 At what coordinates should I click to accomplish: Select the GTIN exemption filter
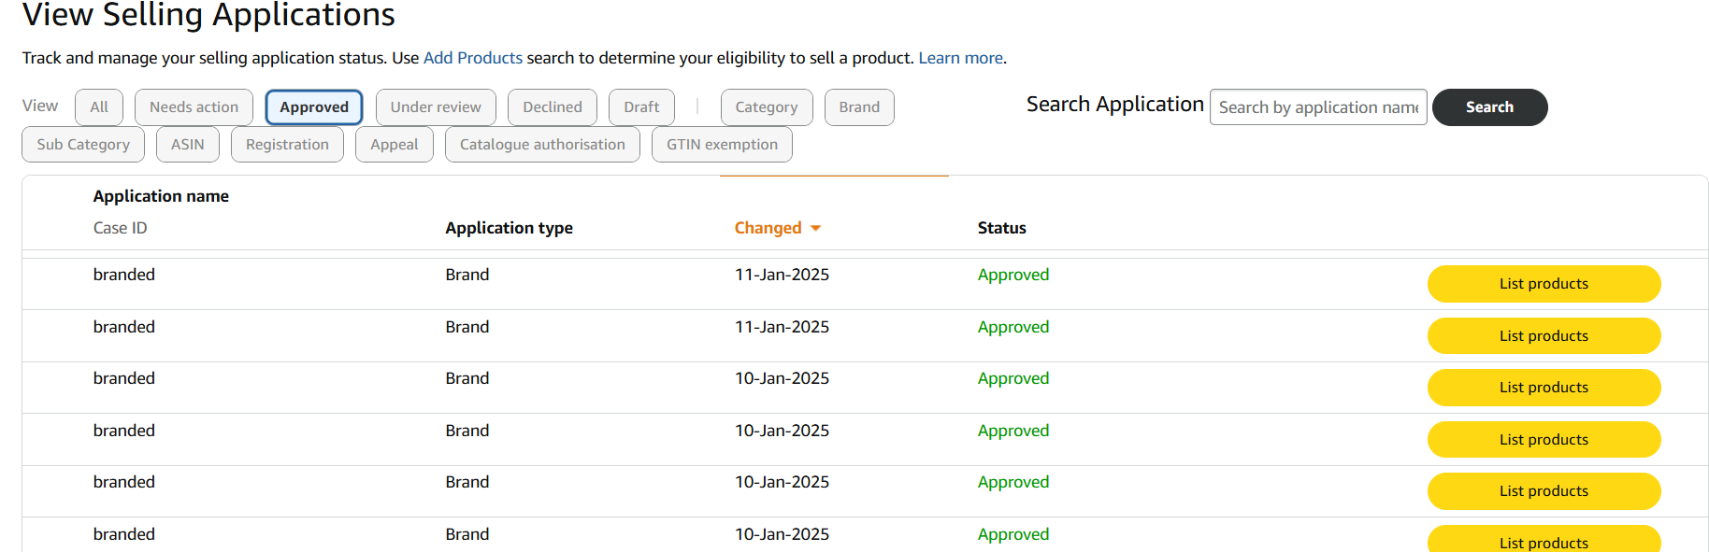[722, 145]
